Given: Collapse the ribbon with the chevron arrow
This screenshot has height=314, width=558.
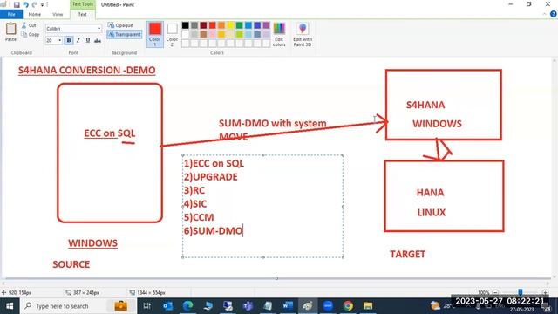Looking at the screenshot, I should pos(544,14).
